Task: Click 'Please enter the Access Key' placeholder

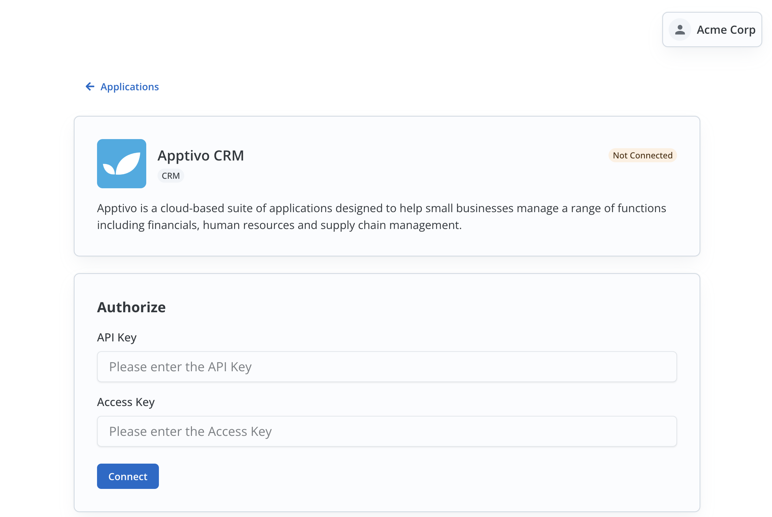Action: click(190, 432)
